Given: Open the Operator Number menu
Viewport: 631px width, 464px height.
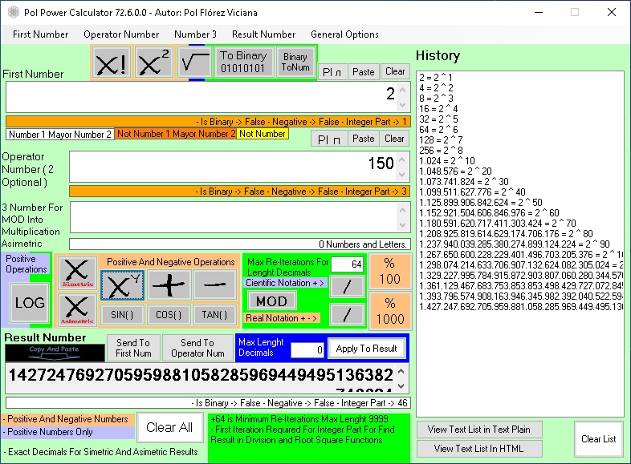Looking at the screenshot, I should (x=121, y=34).
